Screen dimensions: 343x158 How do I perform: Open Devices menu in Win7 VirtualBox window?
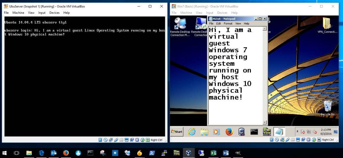[x=222, y=13]
